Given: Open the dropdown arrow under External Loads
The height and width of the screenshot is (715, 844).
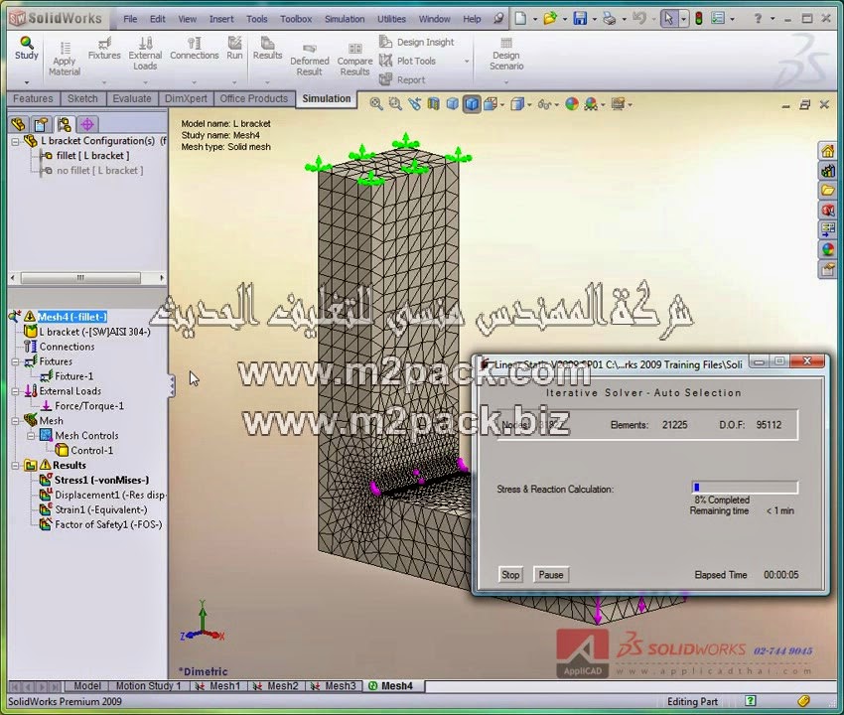Looking at the screenshot, I should [x=145, y=82].
